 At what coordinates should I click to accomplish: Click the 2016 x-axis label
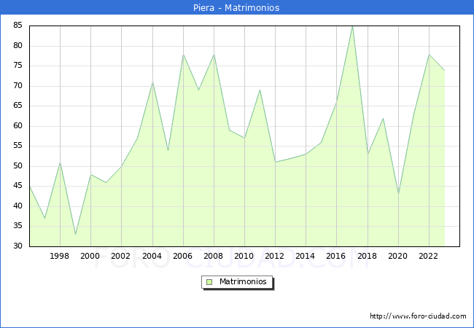click(336, 256)
